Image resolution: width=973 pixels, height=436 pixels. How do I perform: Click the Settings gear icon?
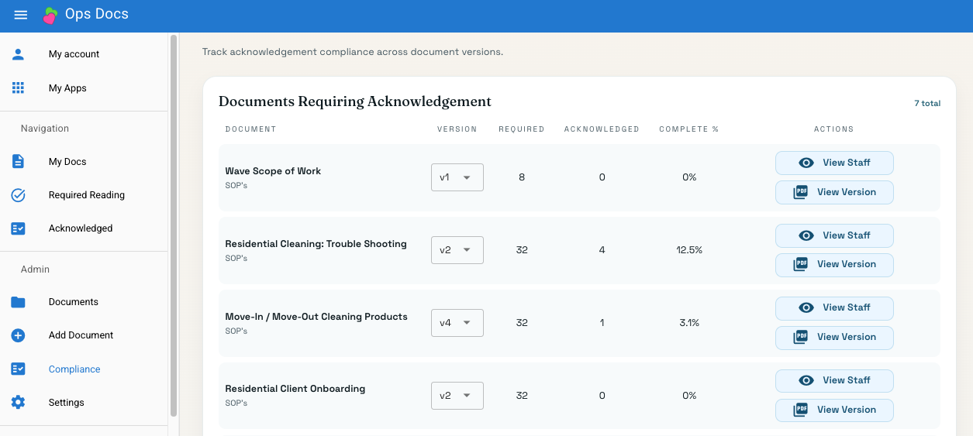(x=18, y=403)
